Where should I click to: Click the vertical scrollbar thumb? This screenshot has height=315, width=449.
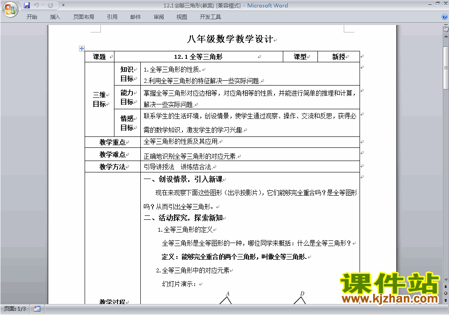(445, 68)
